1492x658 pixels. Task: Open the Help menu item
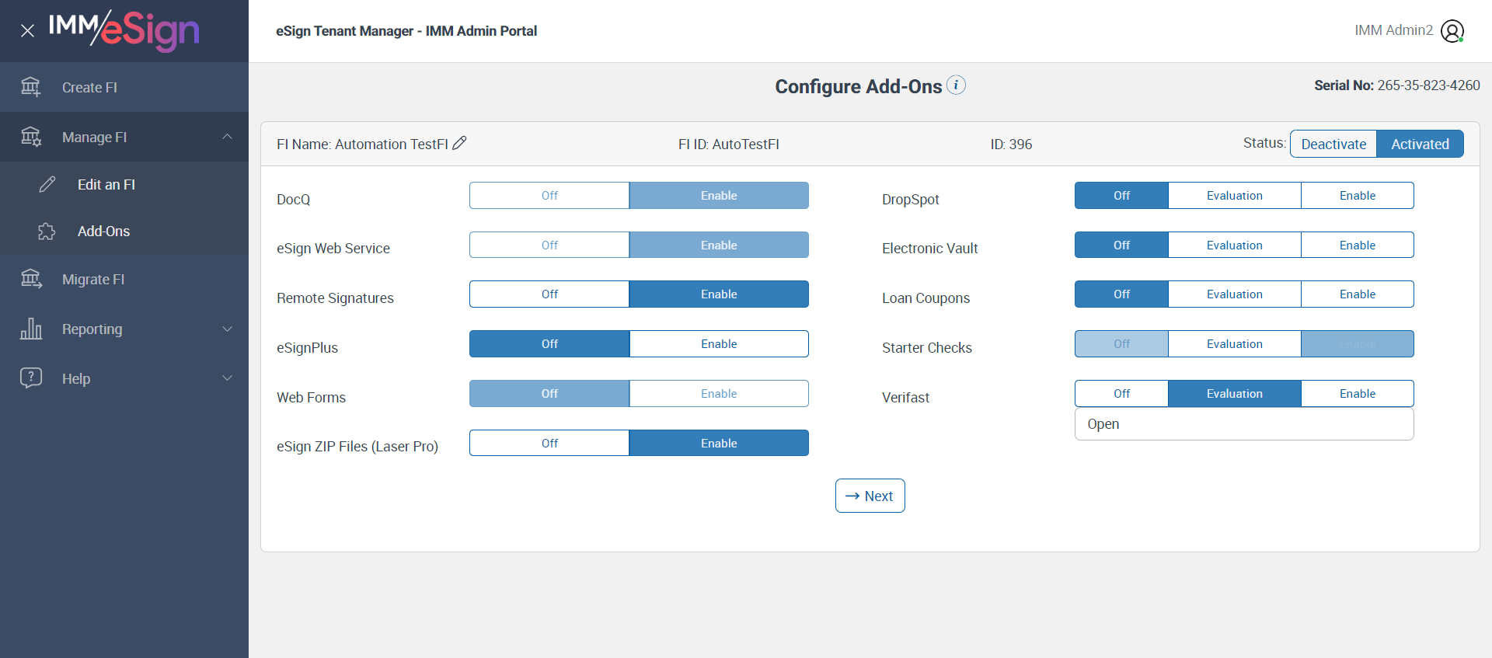[76, 378]
